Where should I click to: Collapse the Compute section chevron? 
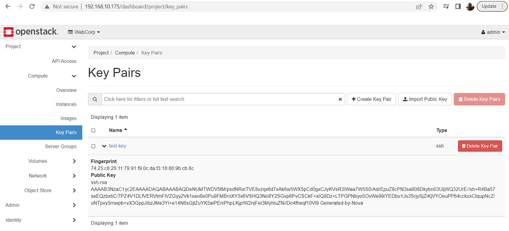point(74,76)
